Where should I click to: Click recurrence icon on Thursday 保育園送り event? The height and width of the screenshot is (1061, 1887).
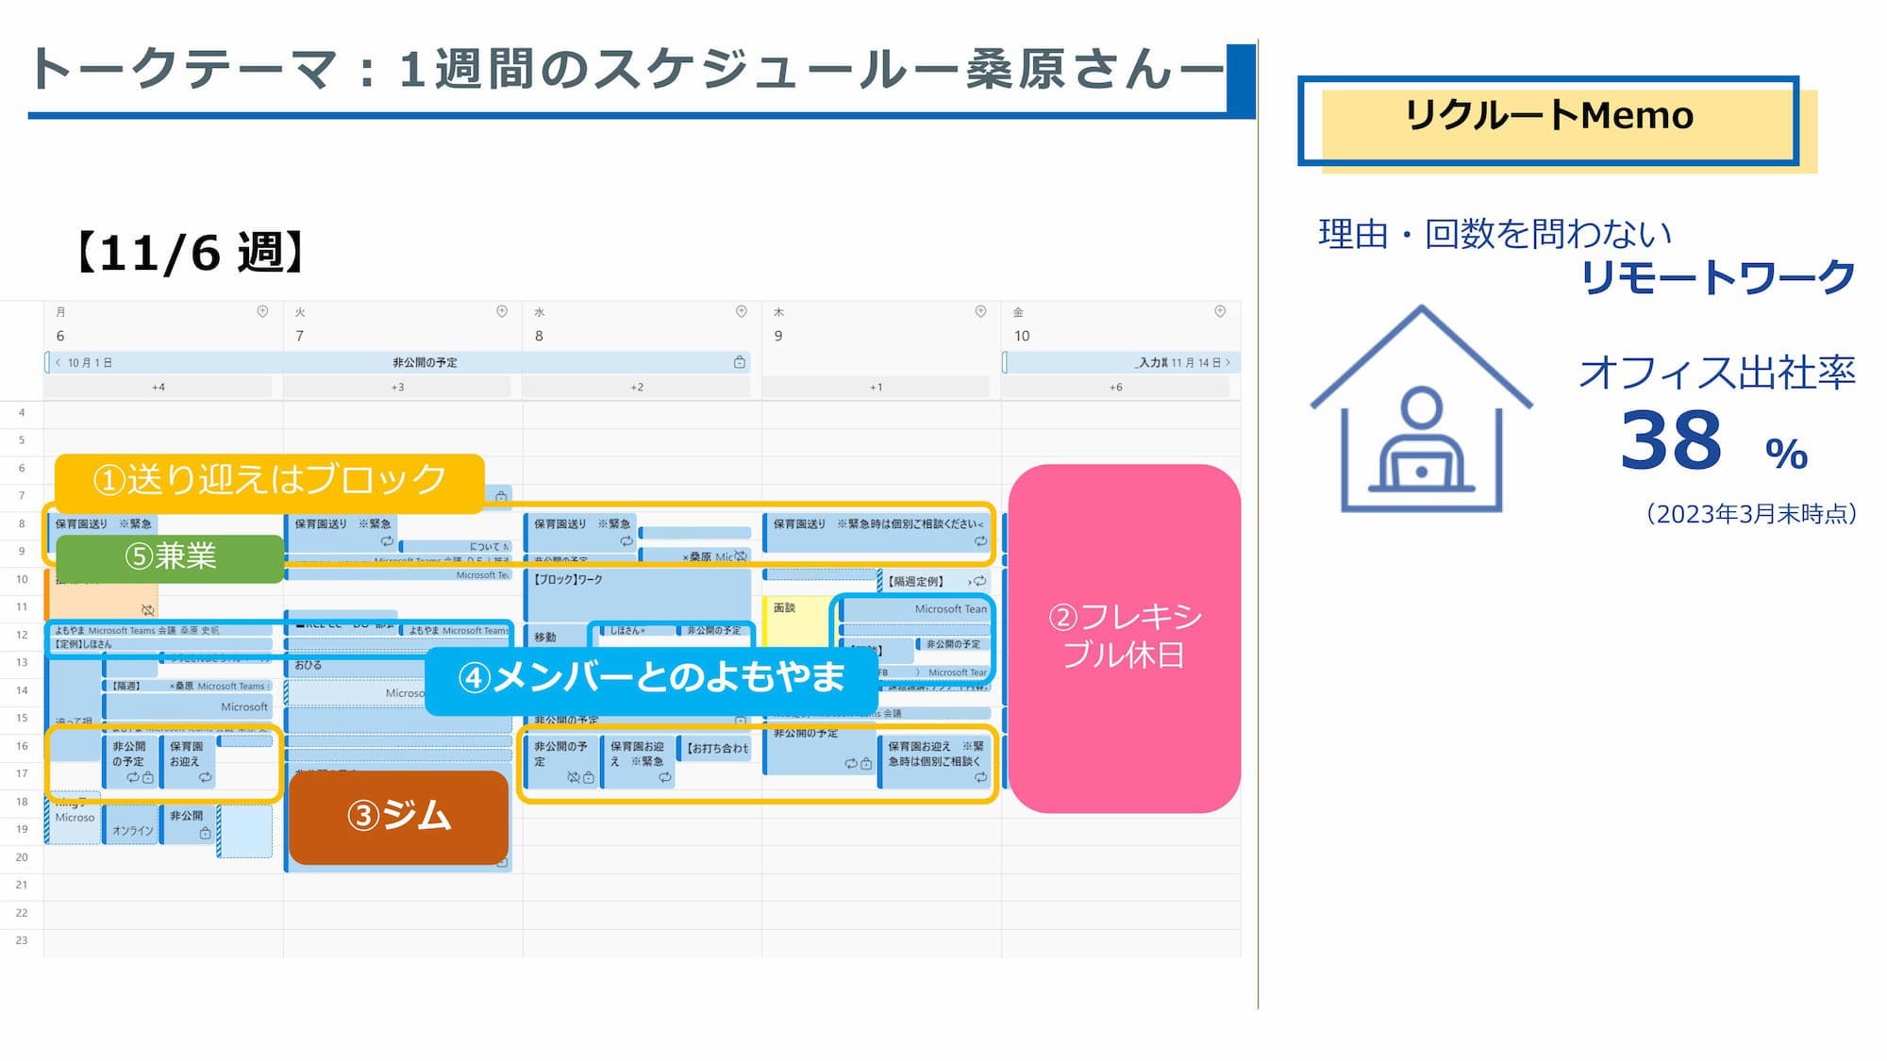[x=980, y=541]
